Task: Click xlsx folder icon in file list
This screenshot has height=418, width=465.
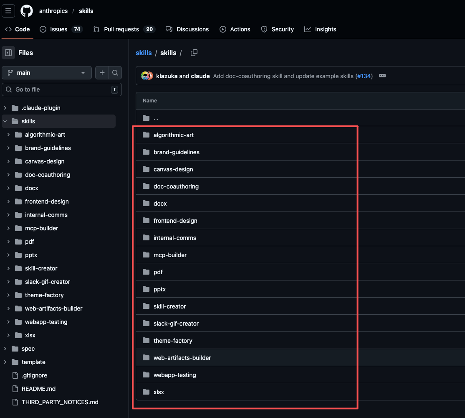Action: (146, 392)
